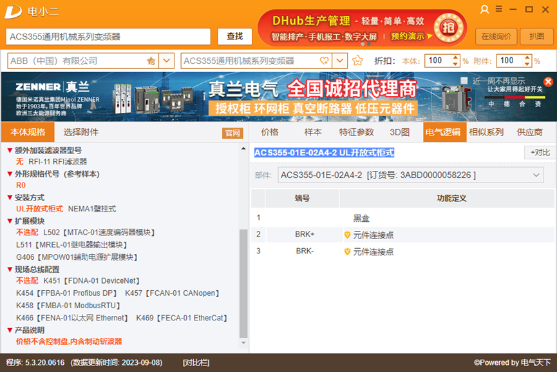Increase 本体 discount value
The image size is (557, 372).
[x=455, y=57]
